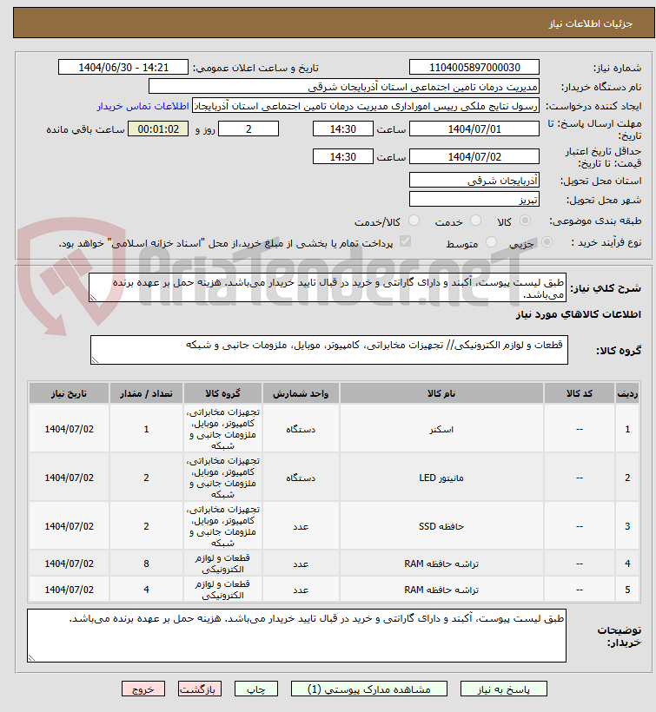Click the price validity time 14:30 field

343,156
